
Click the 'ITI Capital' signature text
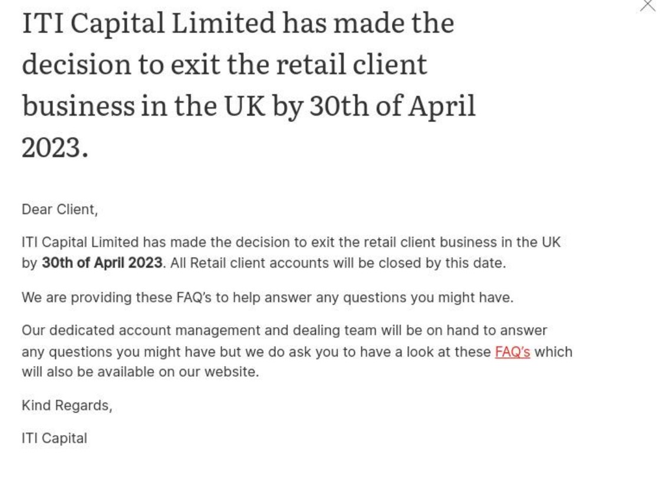(x=54, y=439)
